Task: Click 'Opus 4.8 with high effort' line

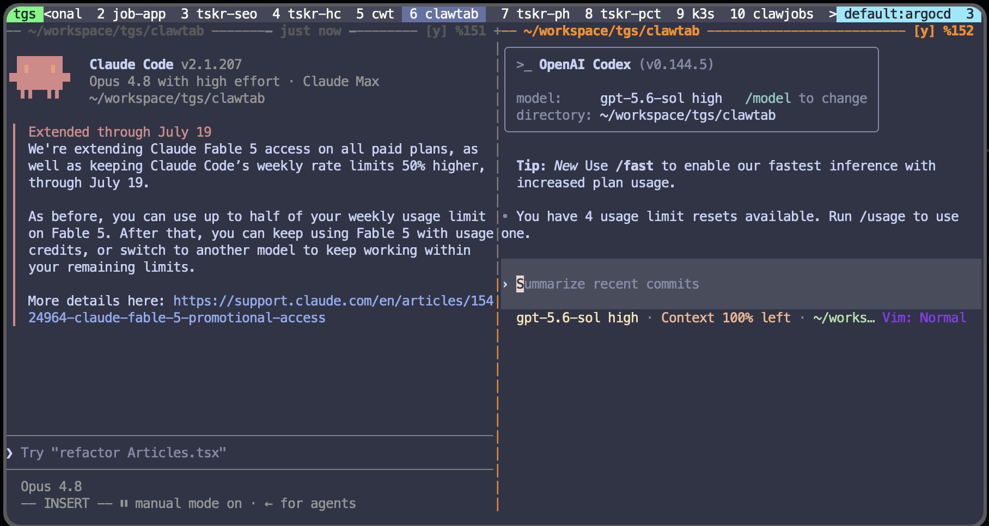Action: point(185,82)
